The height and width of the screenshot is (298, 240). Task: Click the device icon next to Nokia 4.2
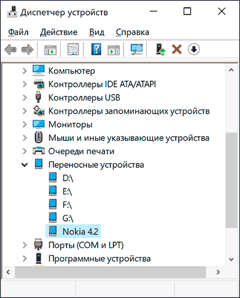(53, 231)
